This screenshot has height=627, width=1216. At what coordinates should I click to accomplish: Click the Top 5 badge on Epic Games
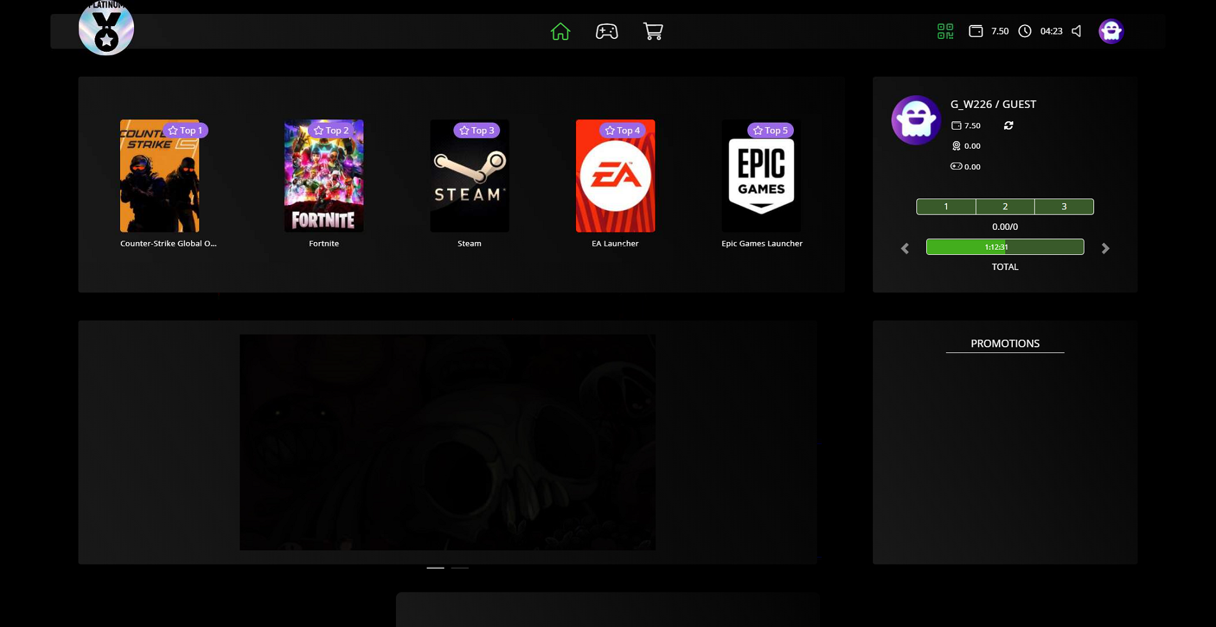(771, 130)
